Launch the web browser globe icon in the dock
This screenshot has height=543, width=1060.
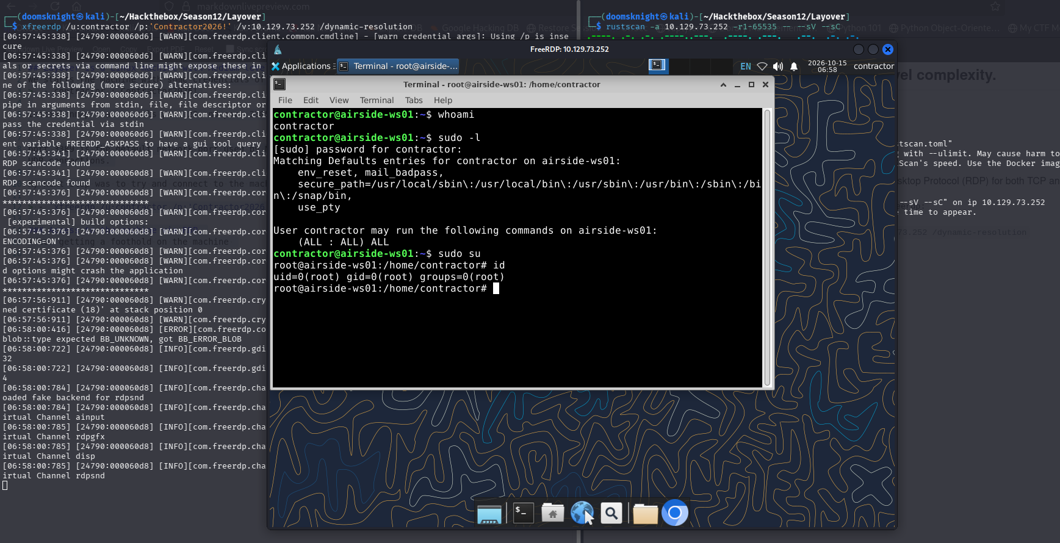(x=582, y=513)
